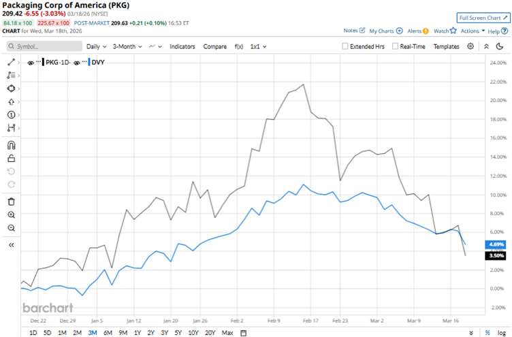This screenshot has height=337, width=512.
Task: Open the Indicators menu
Action: pyautogui.click(x=182, y=47)
